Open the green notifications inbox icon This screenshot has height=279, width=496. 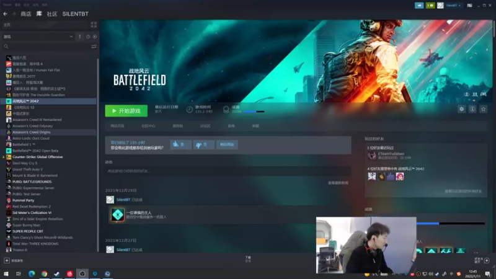click(x=430, y=6)
